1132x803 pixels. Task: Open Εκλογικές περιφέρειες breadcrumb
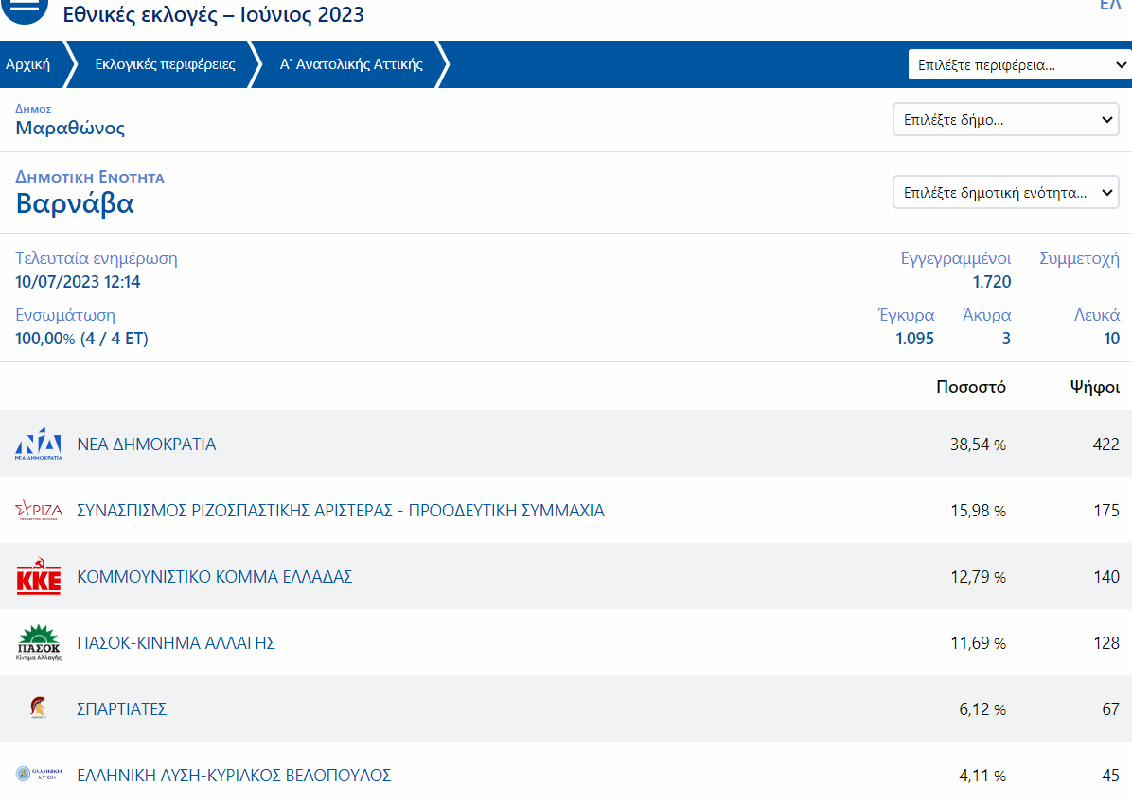(166, 64)
